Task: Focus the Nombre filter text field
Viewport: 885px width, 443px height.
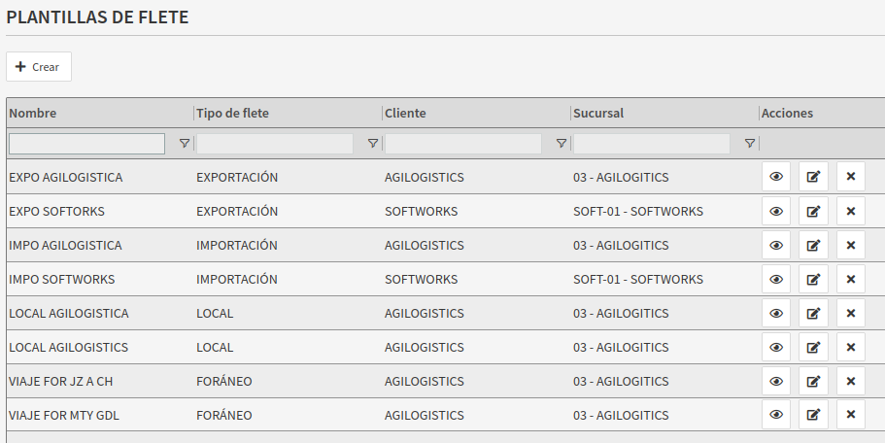Action: coord(87,144)
